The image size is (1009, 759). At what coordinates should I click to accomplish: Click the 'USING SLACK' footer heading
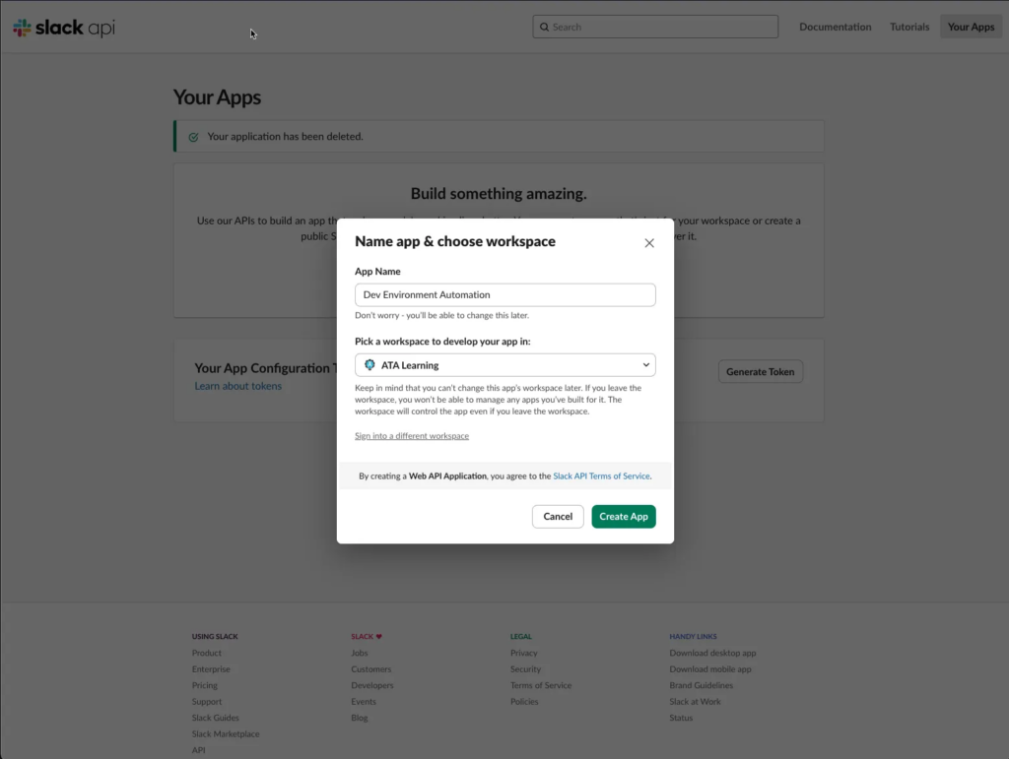215,636
